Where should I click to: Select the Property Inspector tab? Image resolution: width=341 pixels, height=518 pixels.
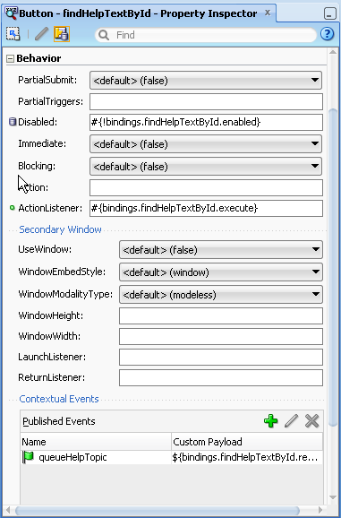pyautogui.click(x=139, y=13)
